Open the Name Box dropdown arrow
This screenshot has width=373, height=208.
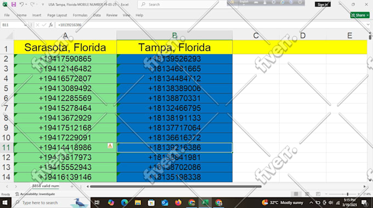(x=25, y=25)
